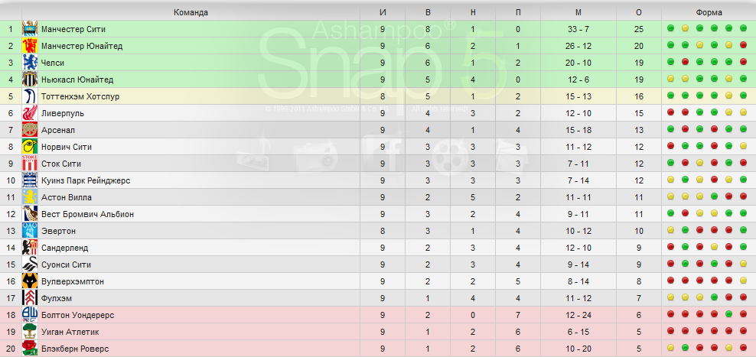
Task: Click the first form dot for Манчестер Сити
Action: 670,28
